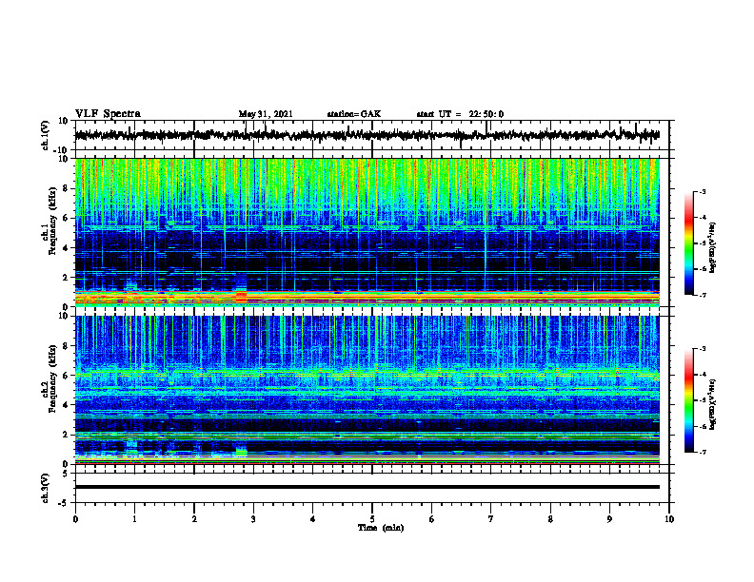754x582 pixels.
Task: Click the "6" minute tick label
Action: (x=432, y=519)
